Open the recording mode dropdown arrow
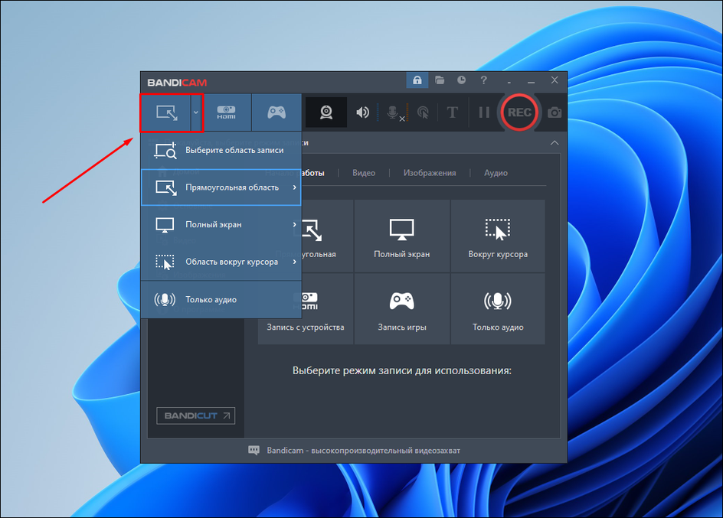 (x=196, y=112)
